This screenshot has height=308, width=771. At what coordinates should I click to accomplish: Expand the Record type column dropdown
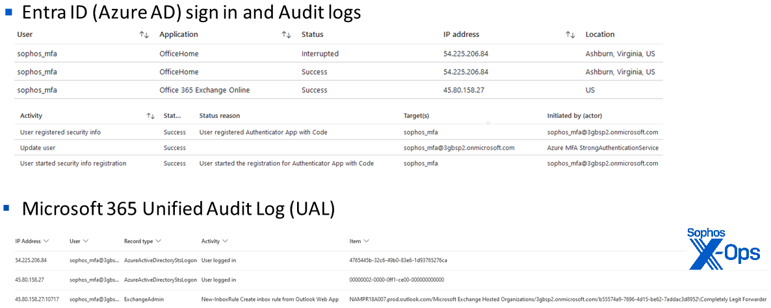(x=159, y=241)
